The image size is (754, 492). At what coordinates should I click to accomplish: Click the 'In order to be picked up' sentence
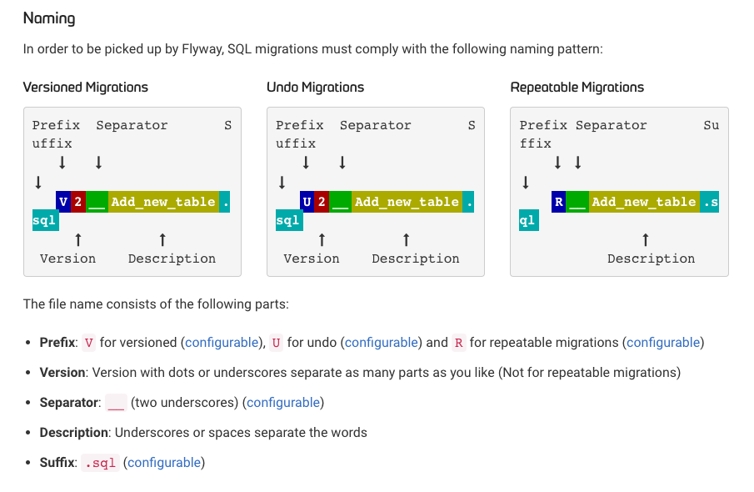click(x=313, y=49)
